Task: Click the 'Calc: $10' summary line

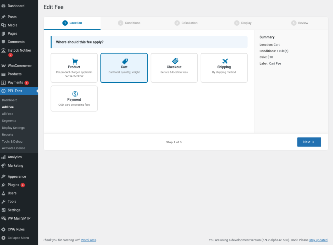Action: 266,57
